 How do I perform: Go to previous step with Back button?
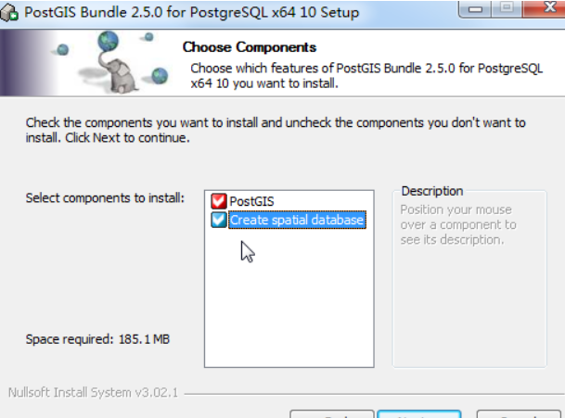click(332, 414)
